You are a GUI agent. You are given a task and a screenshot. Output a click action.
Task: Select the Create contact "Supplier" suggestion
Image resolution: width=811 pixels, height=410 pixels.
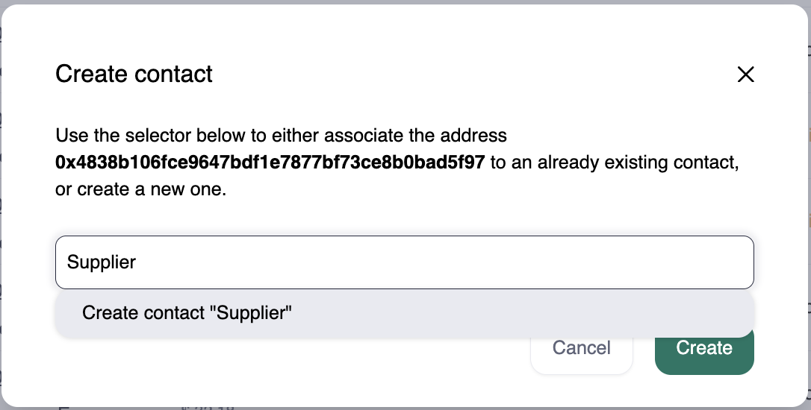click(187, 313)
